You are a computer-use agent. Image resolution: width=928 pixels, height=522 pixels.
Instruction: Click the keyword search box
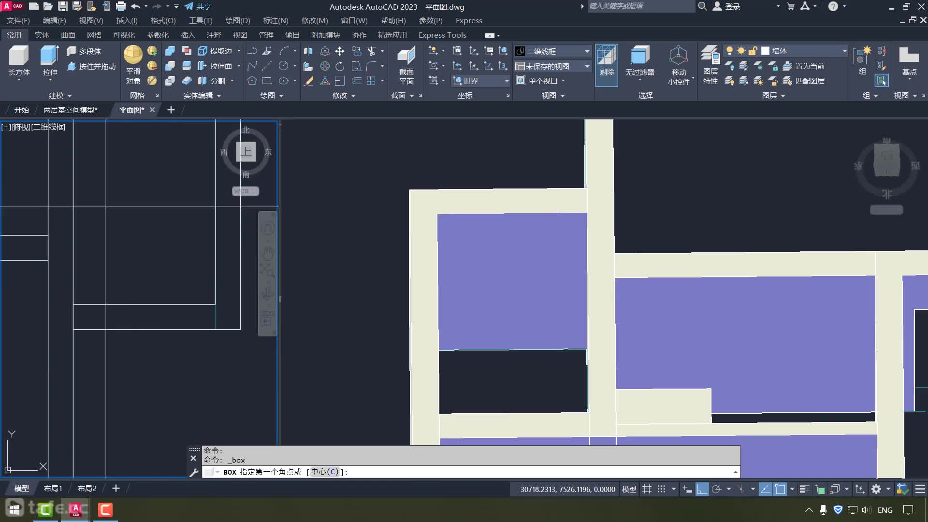point(640,6)
